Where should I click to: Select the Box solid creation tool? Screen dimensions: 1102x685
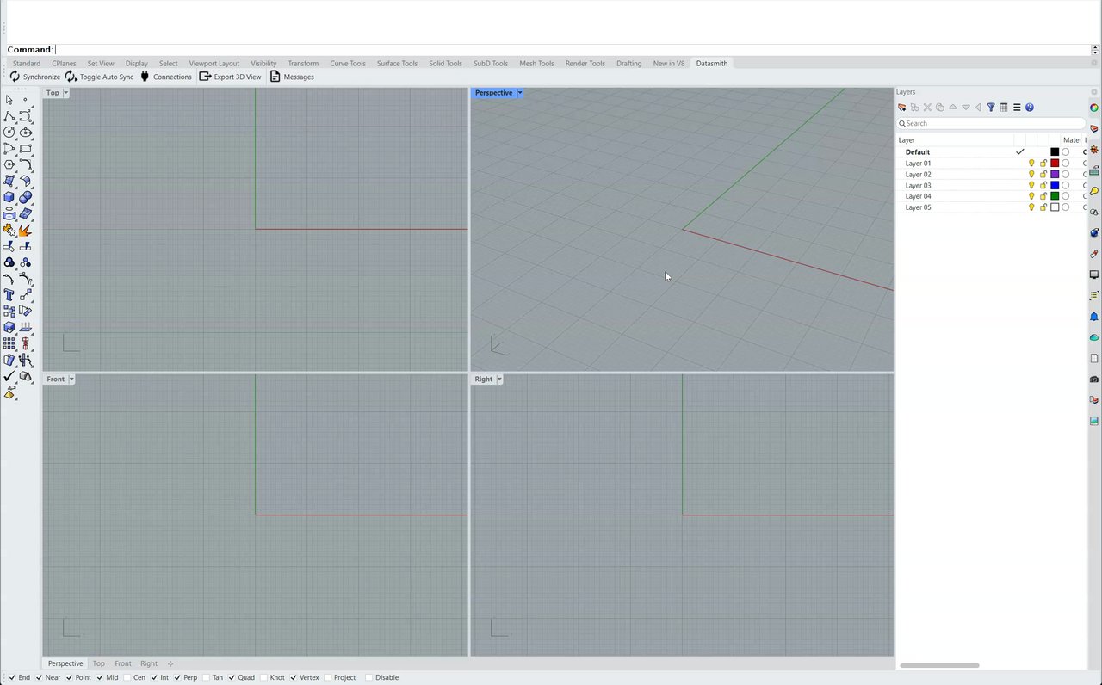(9, 198)
